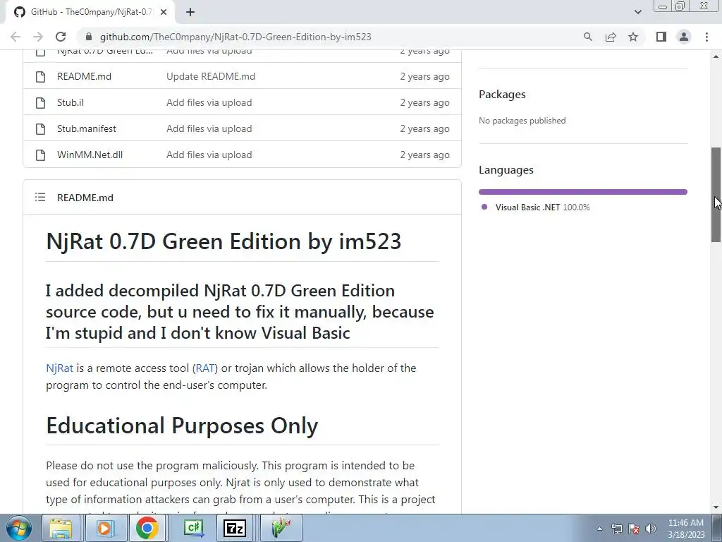Open Windows Explorer from taskbar
The width and height of the screenshot is (722, 542).
coord(61,528)
